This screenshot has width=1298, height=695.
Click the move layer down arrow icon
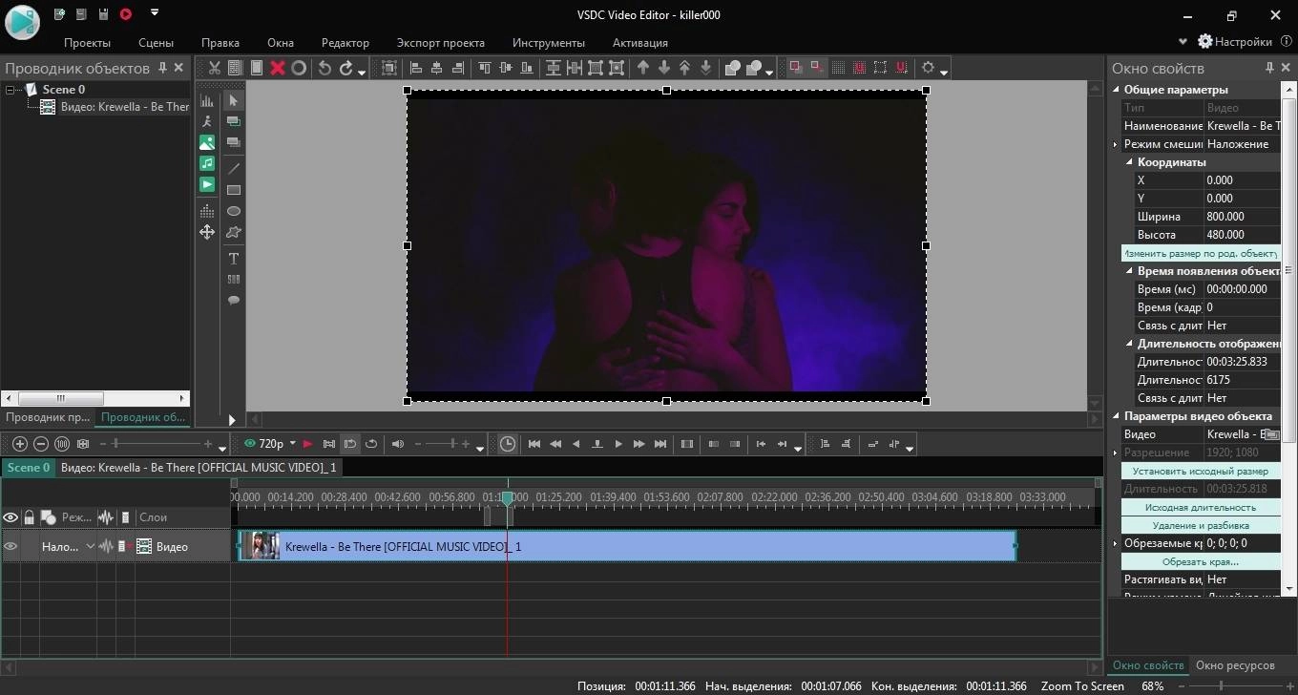(663, 68)
